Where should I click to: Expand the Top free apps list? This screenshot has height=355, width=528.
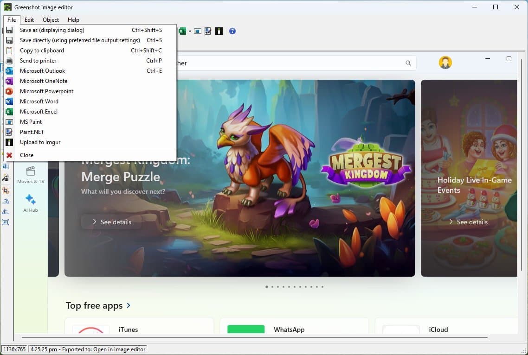tap(128, 305)
